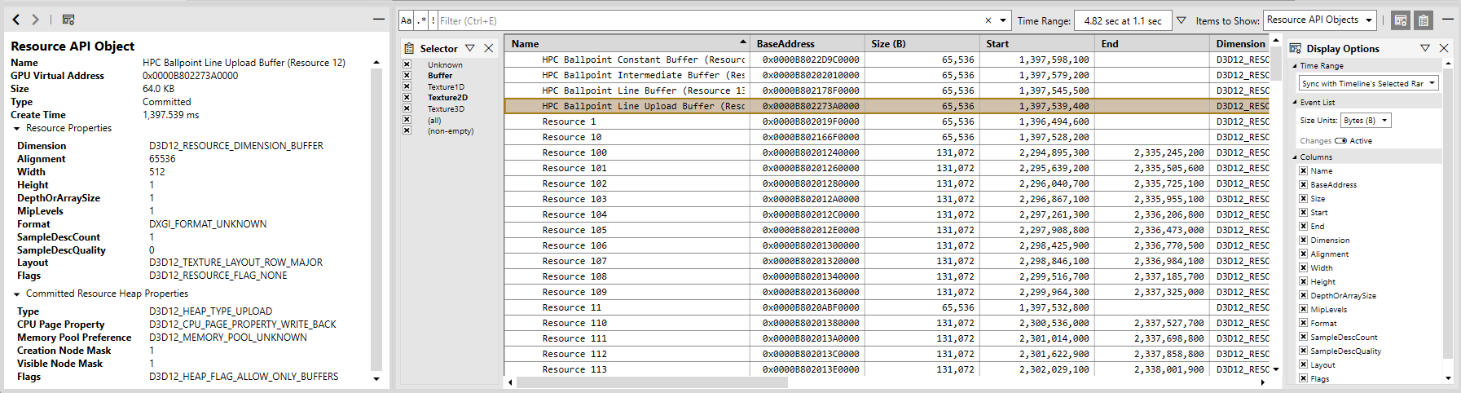Open the Size Units dropdown

pos(1366,121)
